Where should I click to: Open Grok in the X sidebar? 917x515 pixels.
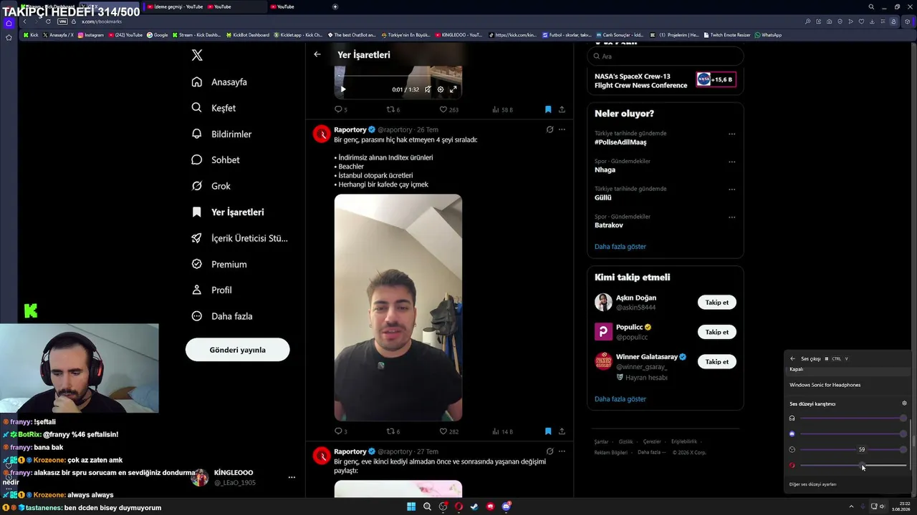click(211, 186)
